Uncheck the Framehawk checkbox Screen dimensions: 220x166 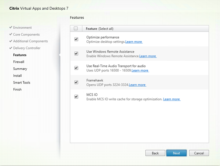(76, 82)
